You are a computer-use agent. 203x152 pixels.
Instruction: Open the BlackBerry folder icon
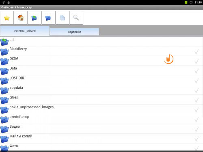4,52
